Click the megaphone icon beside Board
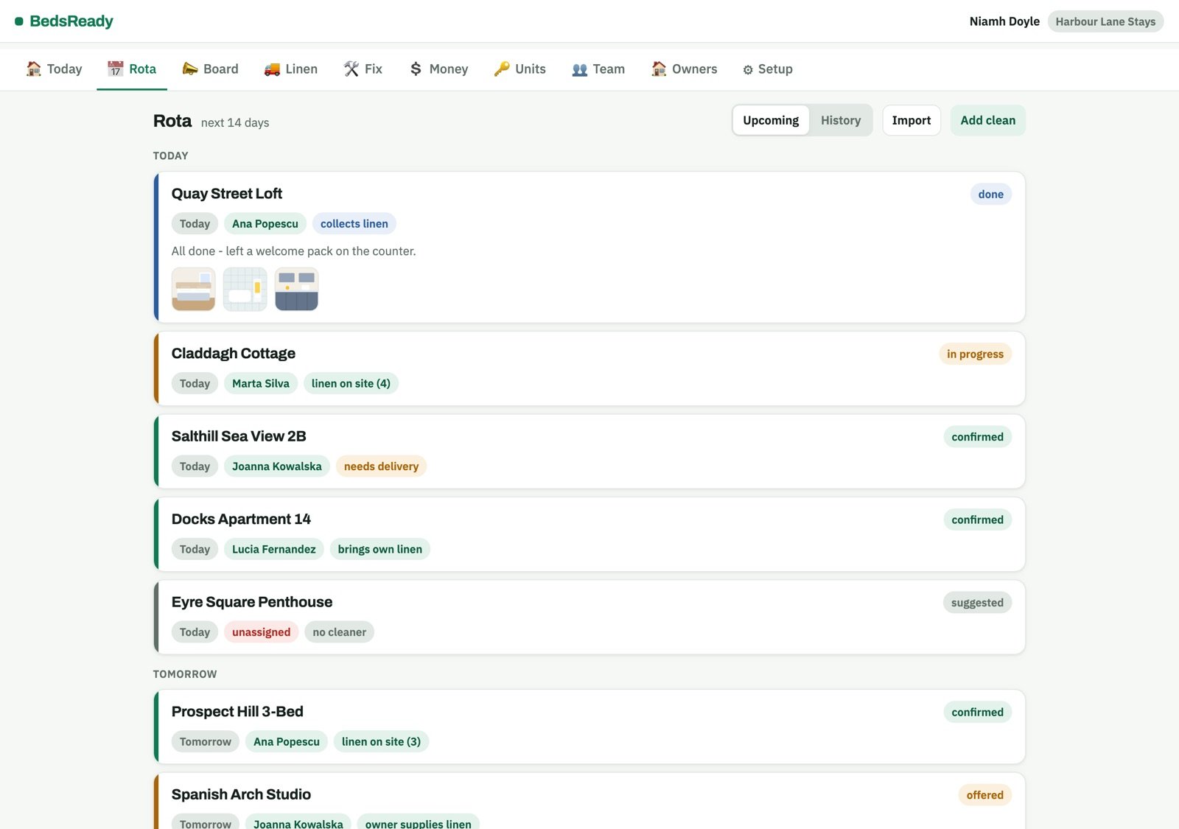The height and width of the screenshot is (829, 1179). click(190, 69)
